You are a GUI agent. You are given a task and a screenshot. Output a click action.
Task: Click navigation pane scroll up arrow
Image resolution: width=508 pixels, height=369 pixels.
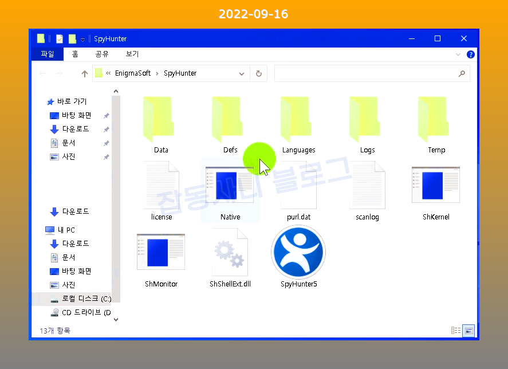point(116,92)
